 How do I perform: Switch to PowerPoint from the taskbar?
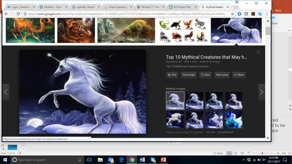coord(163,160)
